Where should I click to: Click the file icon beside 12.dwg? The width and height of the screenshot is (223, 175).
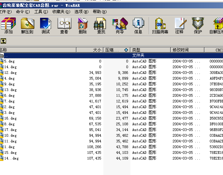(2, 73)
